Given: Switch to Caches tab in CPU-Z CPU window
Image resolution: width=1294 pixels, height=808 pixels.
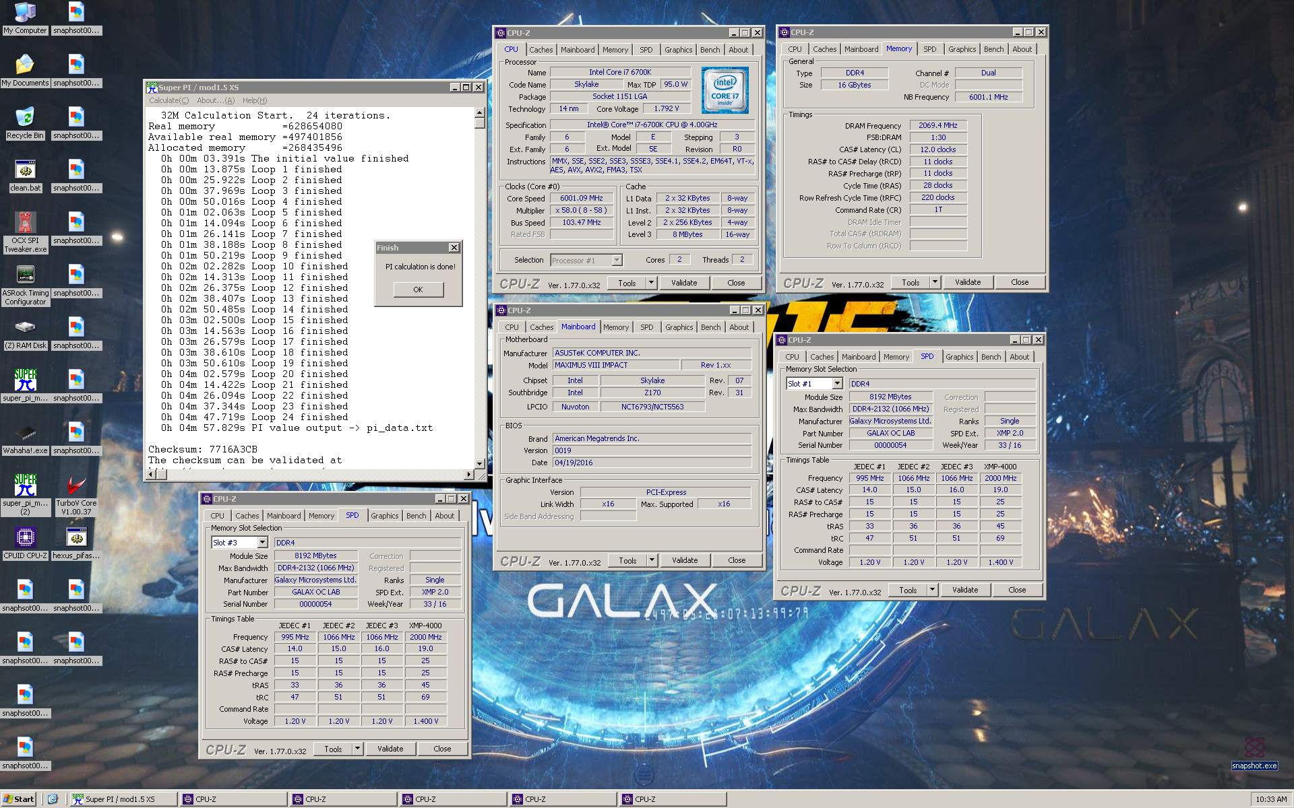Looking at the screenshot, I should click(x=541, y=50).
